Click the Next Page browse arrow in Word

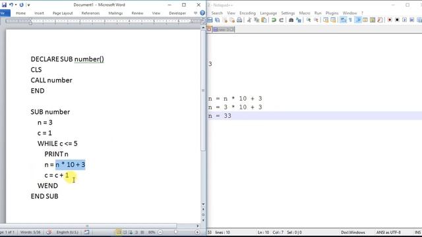click(x=203, y=220)
